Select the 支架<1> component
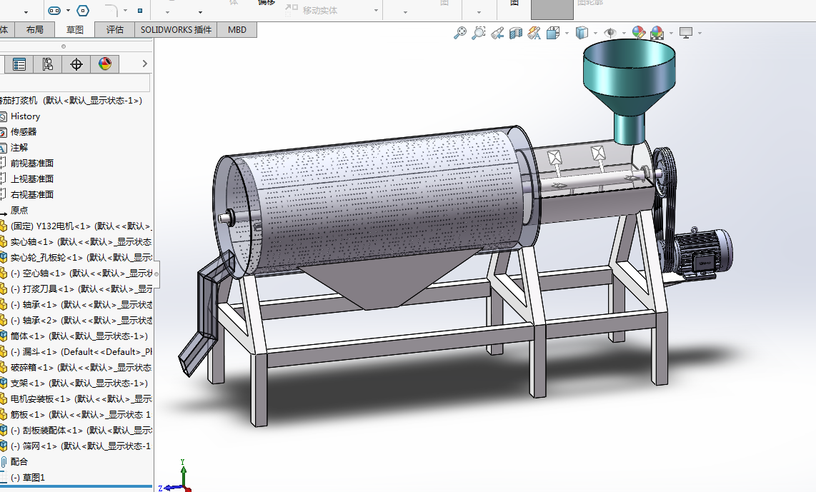 point(79,383)
